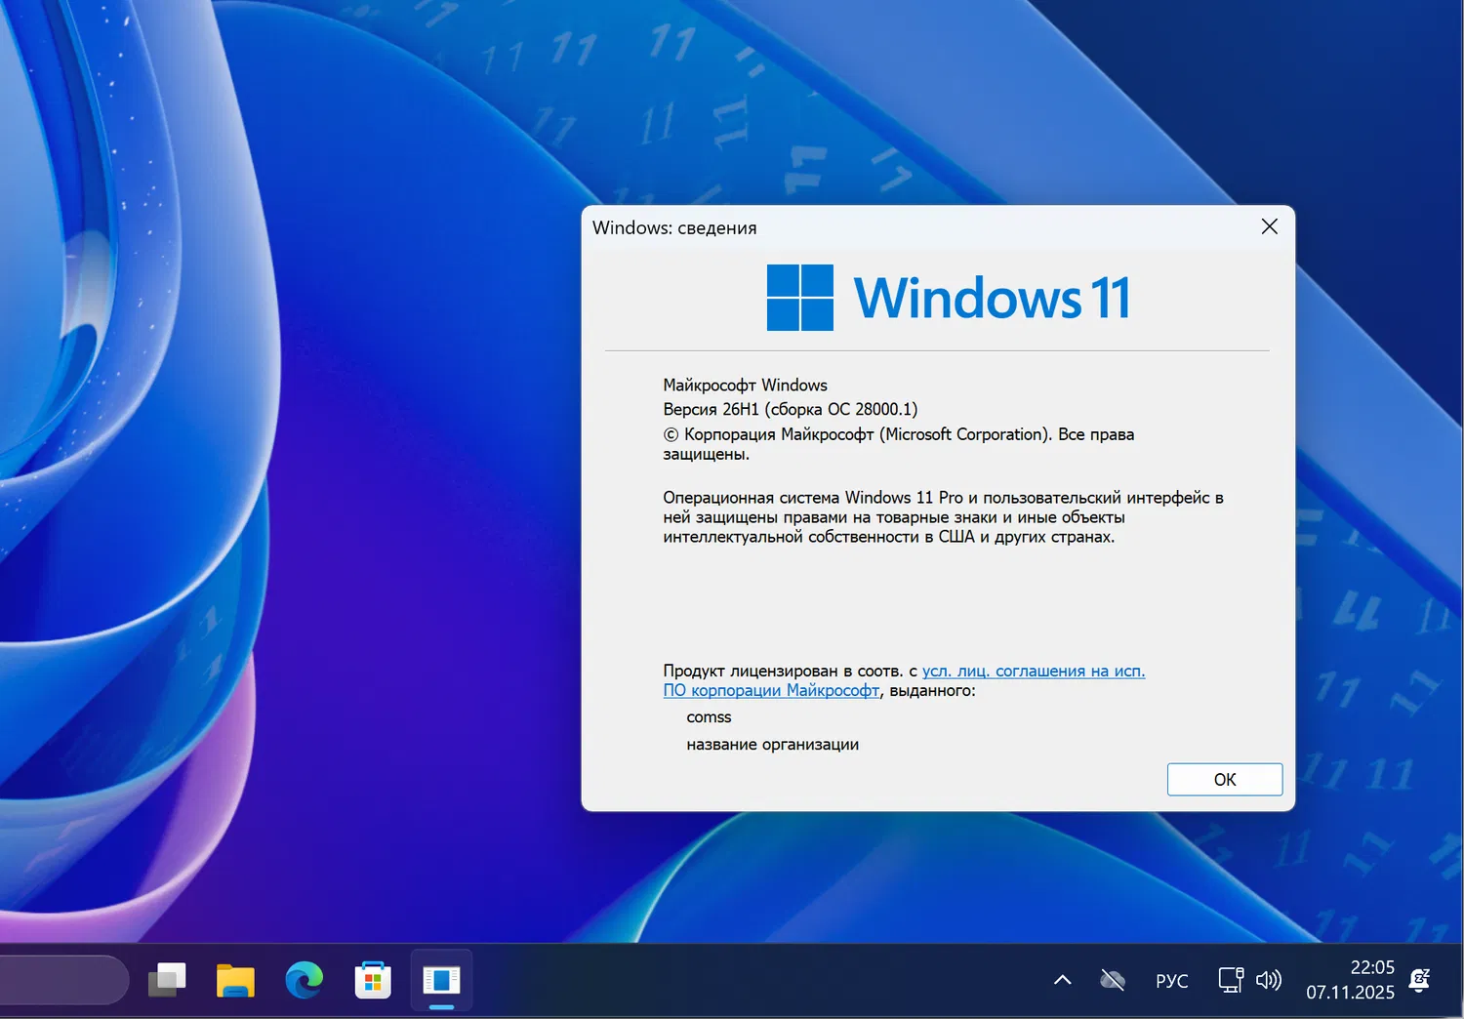Open the Microsoft Store app

tap(373, 980)
